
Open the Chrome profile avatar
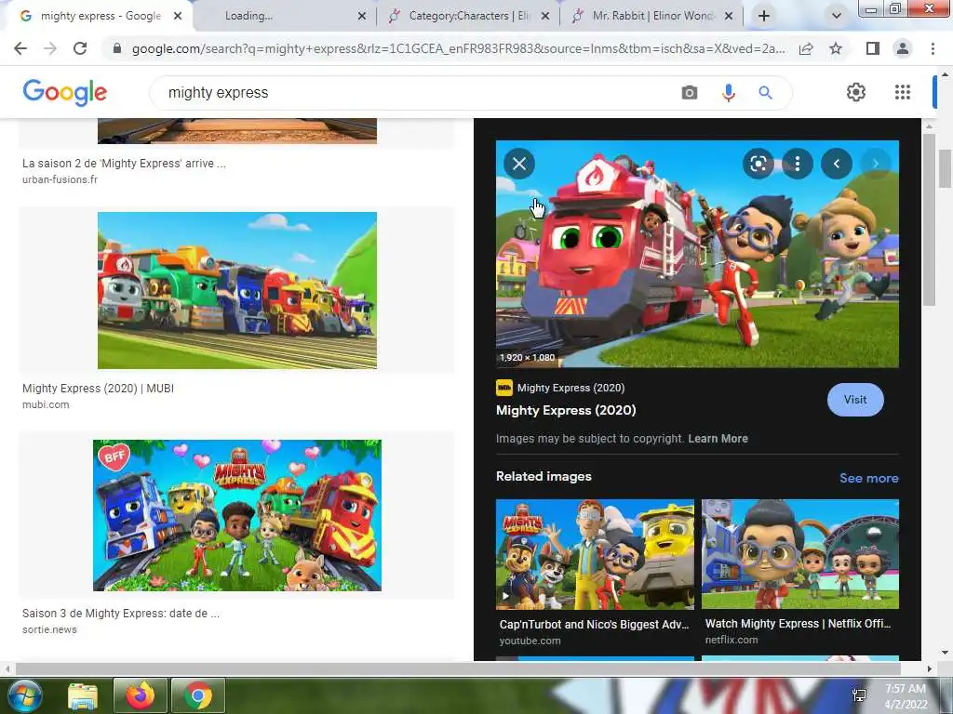coord(903,48)
